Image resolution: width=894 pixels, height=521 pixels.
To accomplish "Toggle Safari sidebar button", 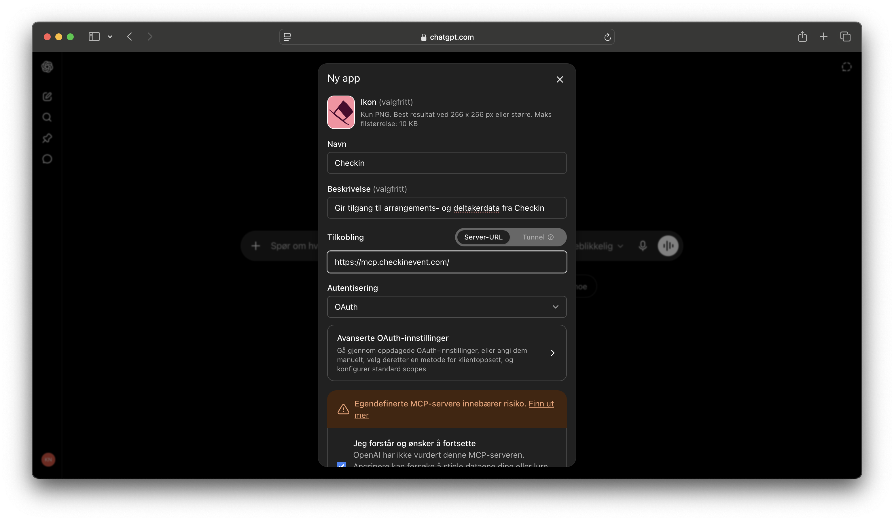I will point(94,37).
